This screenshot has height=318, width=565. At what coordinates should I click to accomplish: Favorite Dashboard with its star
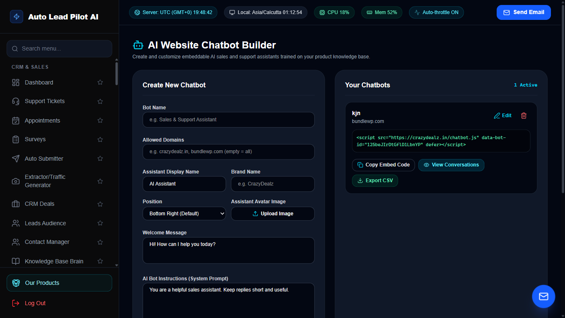(100, 82)
